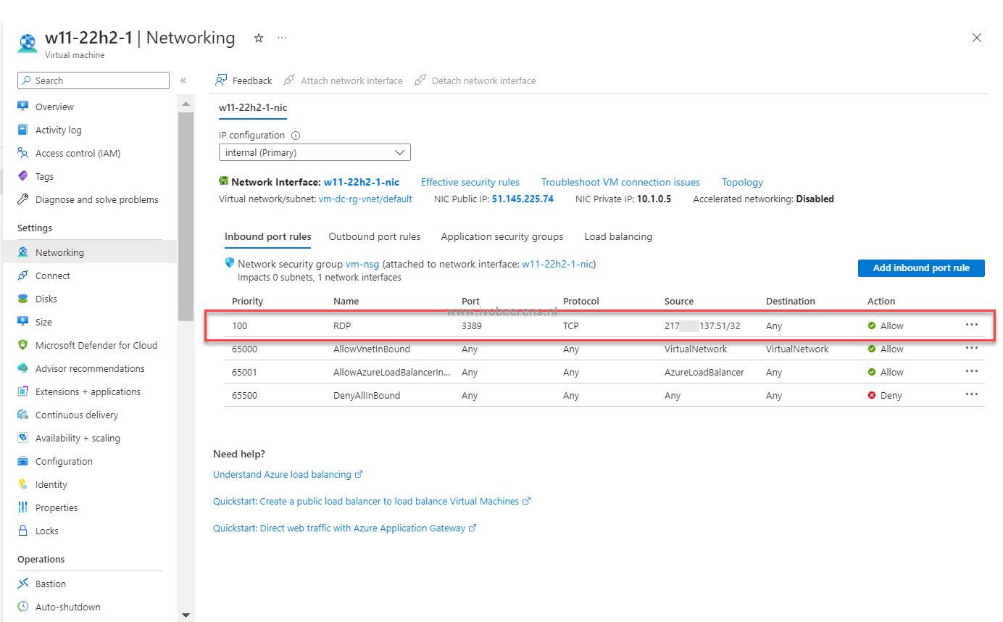
Task: Click the Configuration icon in sidebar
Action: tap(23, 461)
